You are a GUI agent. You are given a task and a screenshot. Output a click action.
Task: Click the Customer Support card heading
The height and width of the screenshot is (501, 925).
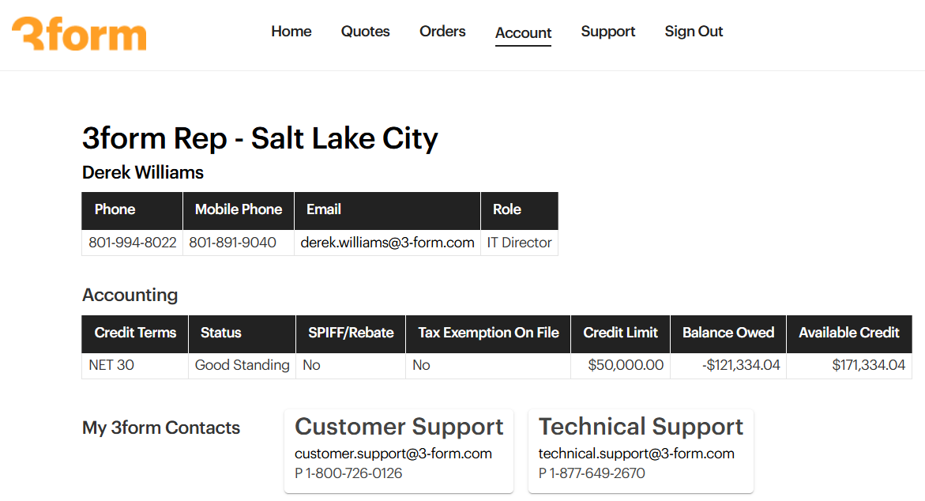coord(399,427)
